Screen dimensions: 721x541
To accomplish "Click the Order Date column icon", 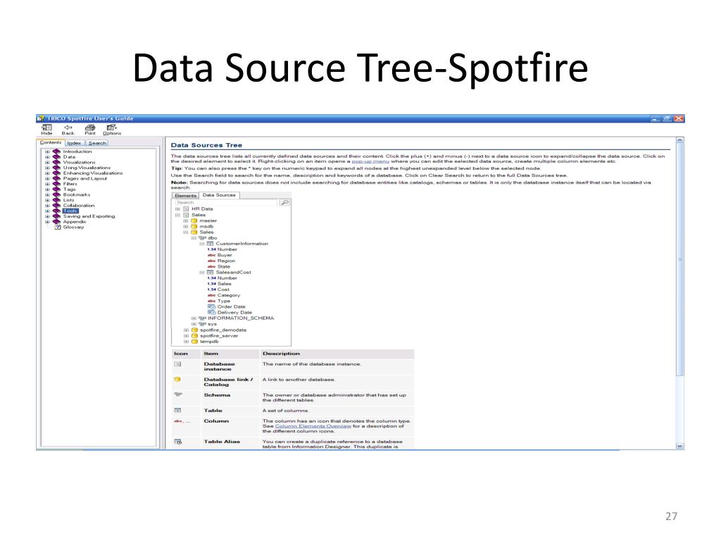I will pyautogui.click(x=211, y=307).
